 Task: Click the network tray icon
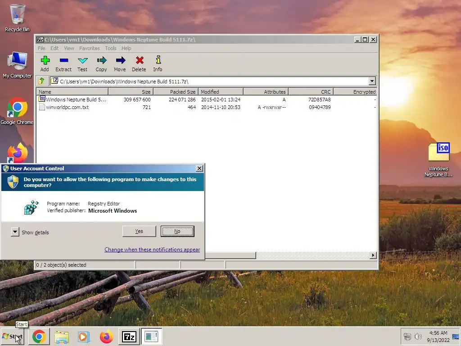[407, 336]
